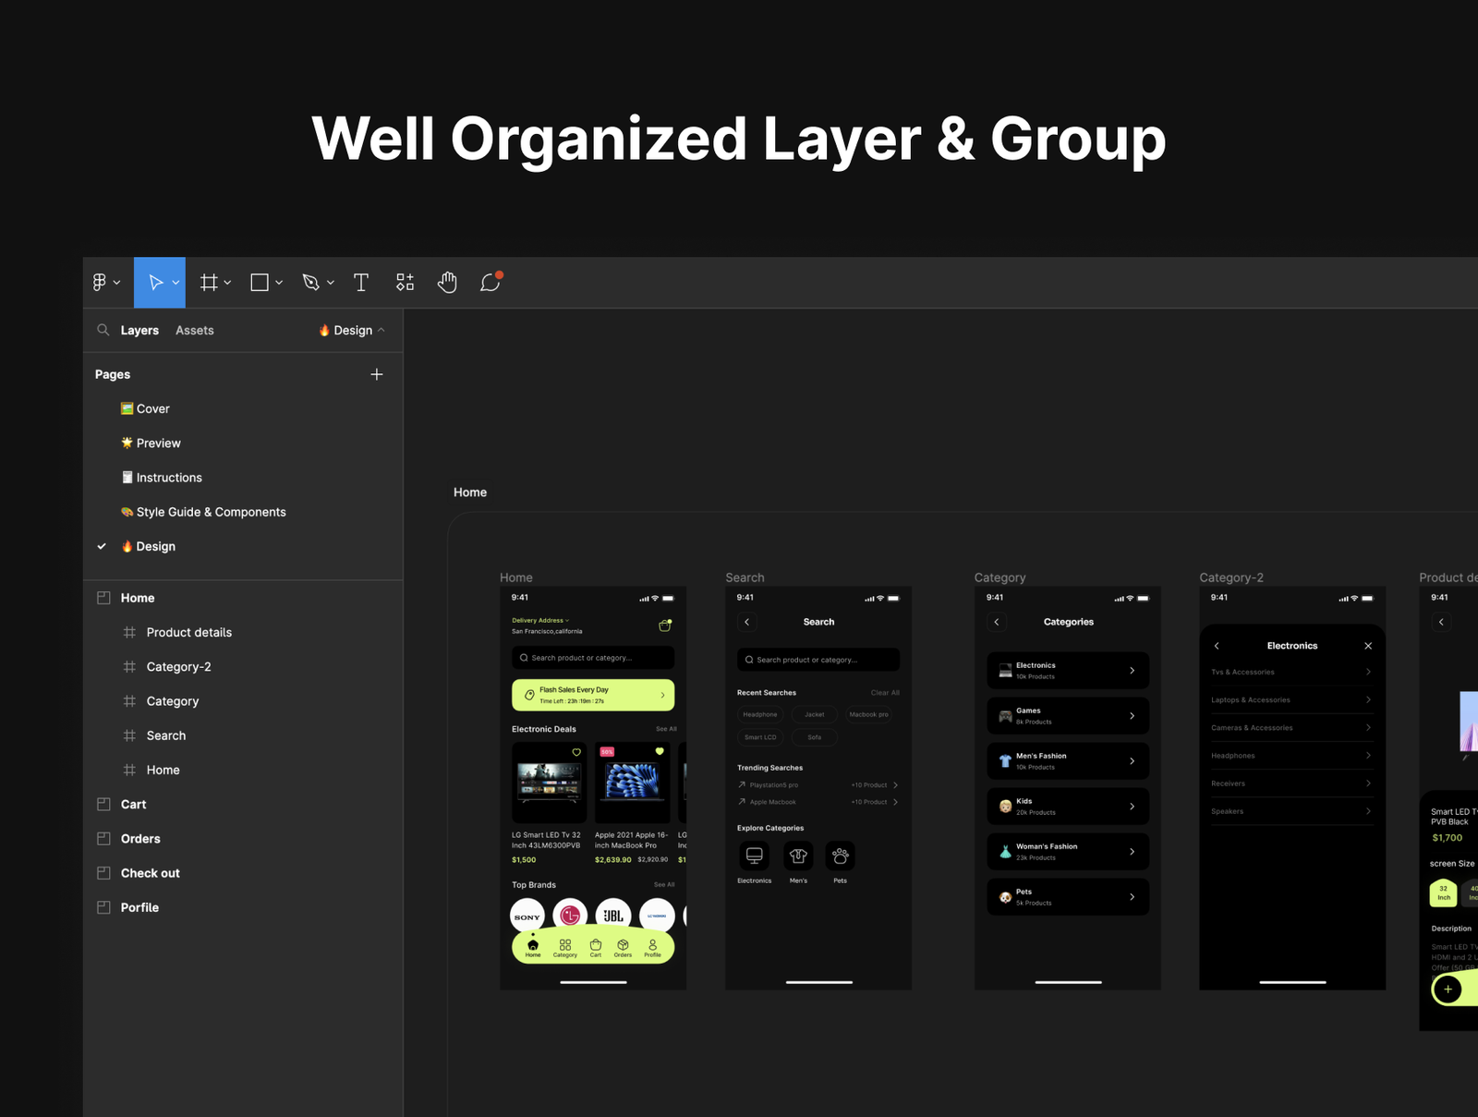Select the Frame tool
The image size is (1478, 1117).
tap(210, 283)
